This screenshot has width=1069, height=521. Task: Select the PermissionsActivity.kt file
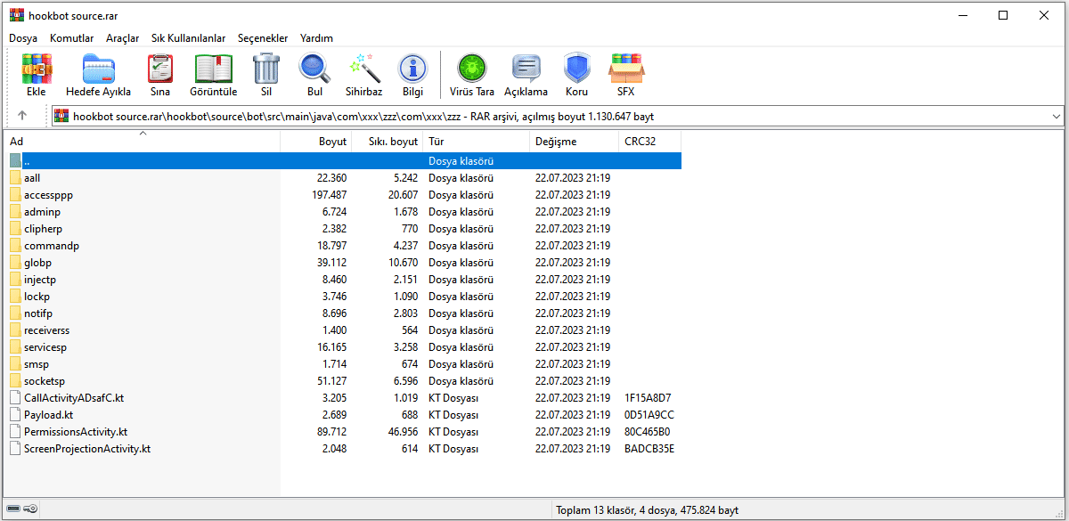pyautogui.click(x=76, y=432)
